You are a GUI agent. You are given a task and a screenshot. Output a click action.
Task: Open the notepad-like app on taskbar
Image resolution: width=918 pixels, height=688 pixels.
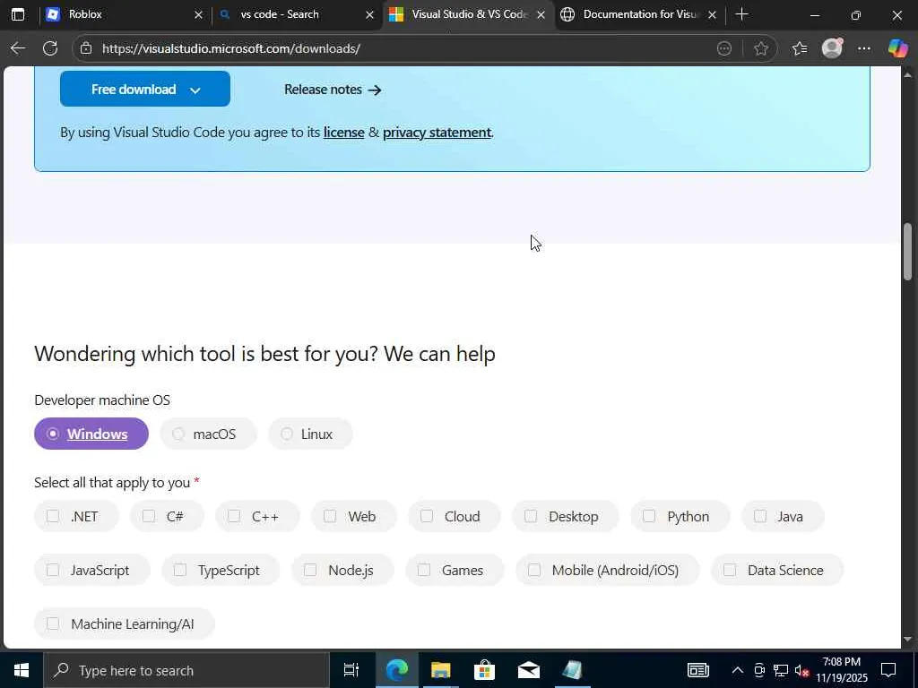click(x=572, y=670)
